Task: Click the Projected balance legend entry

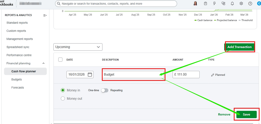Action: point(225,20)
